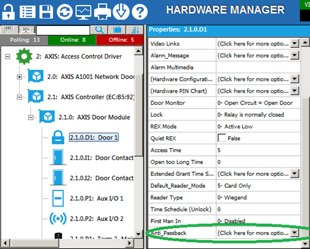The width and height of the screenshot is (310, 249).
Task: Click the 2.1.0.I2 Door Contact icon
Action: click(x=58, y=178)
